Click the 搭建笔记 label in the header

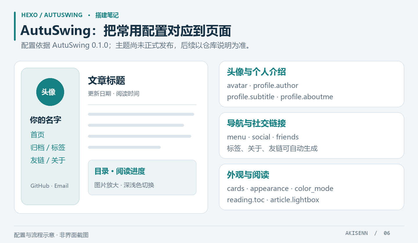click(x=107, y=15)
